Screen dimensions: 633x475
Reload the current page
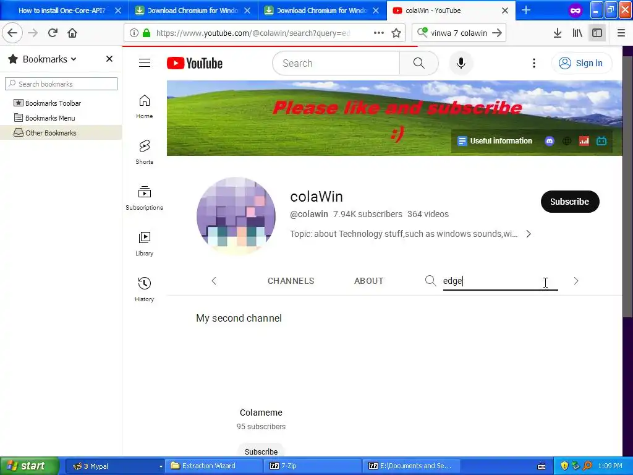(53, 33)
